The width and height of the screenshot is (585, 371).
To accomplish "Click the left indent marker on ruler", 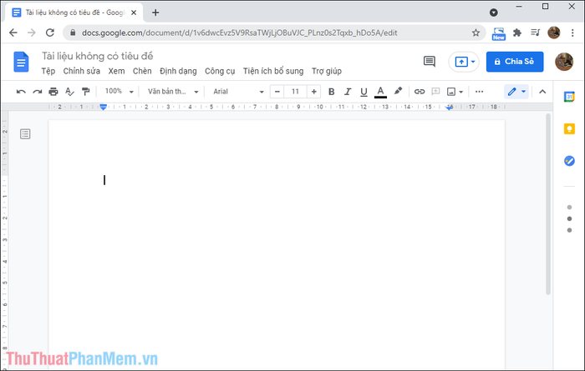I will (x=104, y=108).
